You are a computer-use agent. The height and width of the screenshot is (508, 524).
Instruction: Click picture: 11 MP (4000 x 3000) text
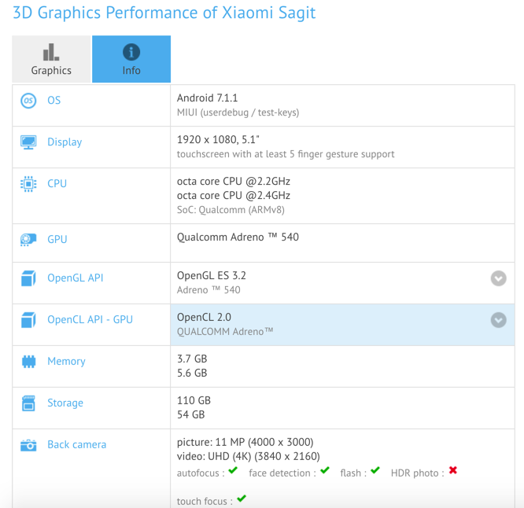(245, 442)
